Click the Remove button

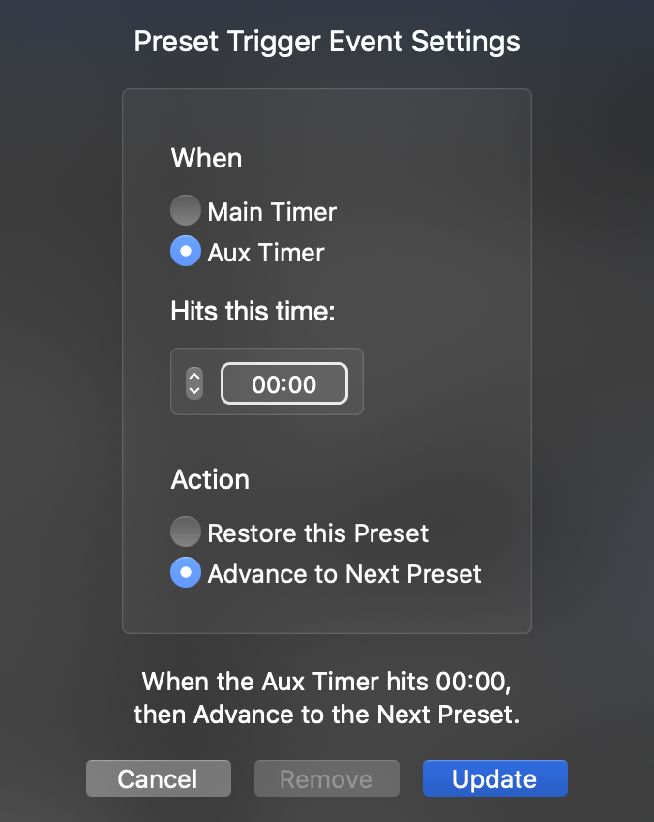tap(326, 779)
